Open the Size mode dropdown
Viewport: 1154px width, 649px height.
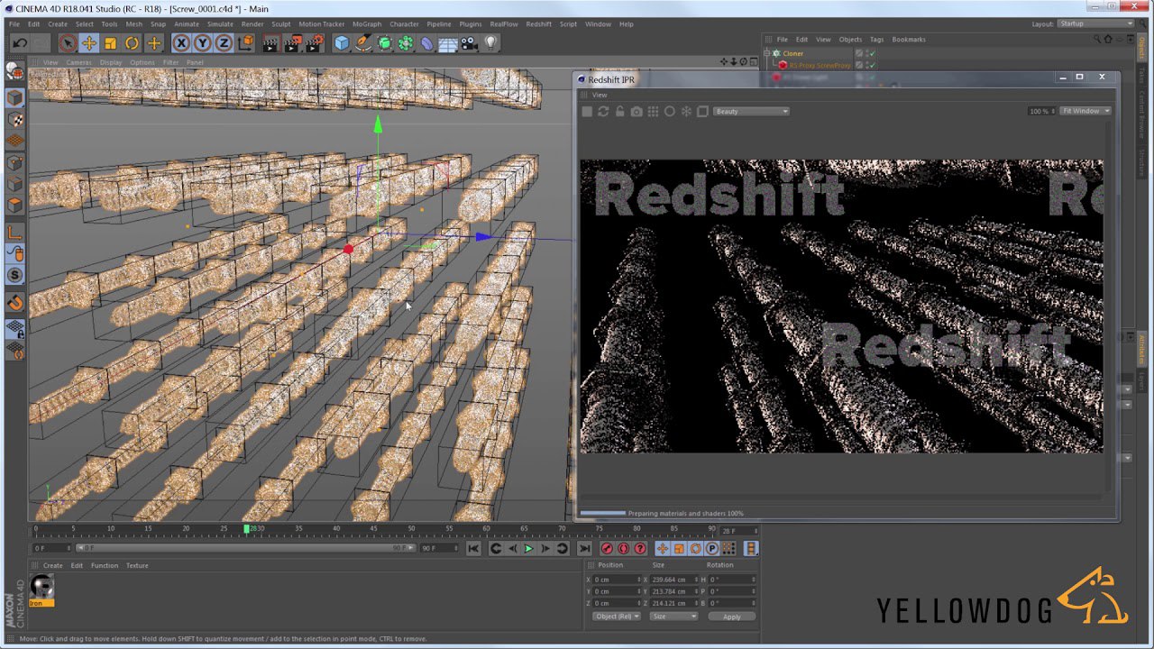tap(673, 617)
